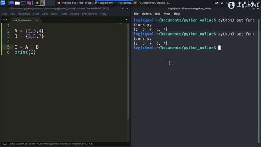Click the screen recorder launcher icon

pyautogui.click(x=29, y=3)
